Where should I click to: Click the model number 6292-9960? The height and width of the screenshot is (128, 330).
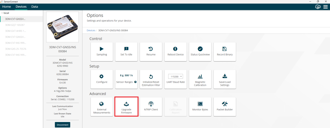pyautogui.click(x=62, y=66)
